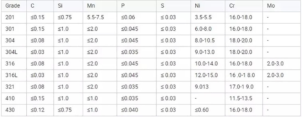Image resolution: width=302 pixels, height=117 pixels.
Task: Click the grade 201 row label
Action: pos(9,17)
